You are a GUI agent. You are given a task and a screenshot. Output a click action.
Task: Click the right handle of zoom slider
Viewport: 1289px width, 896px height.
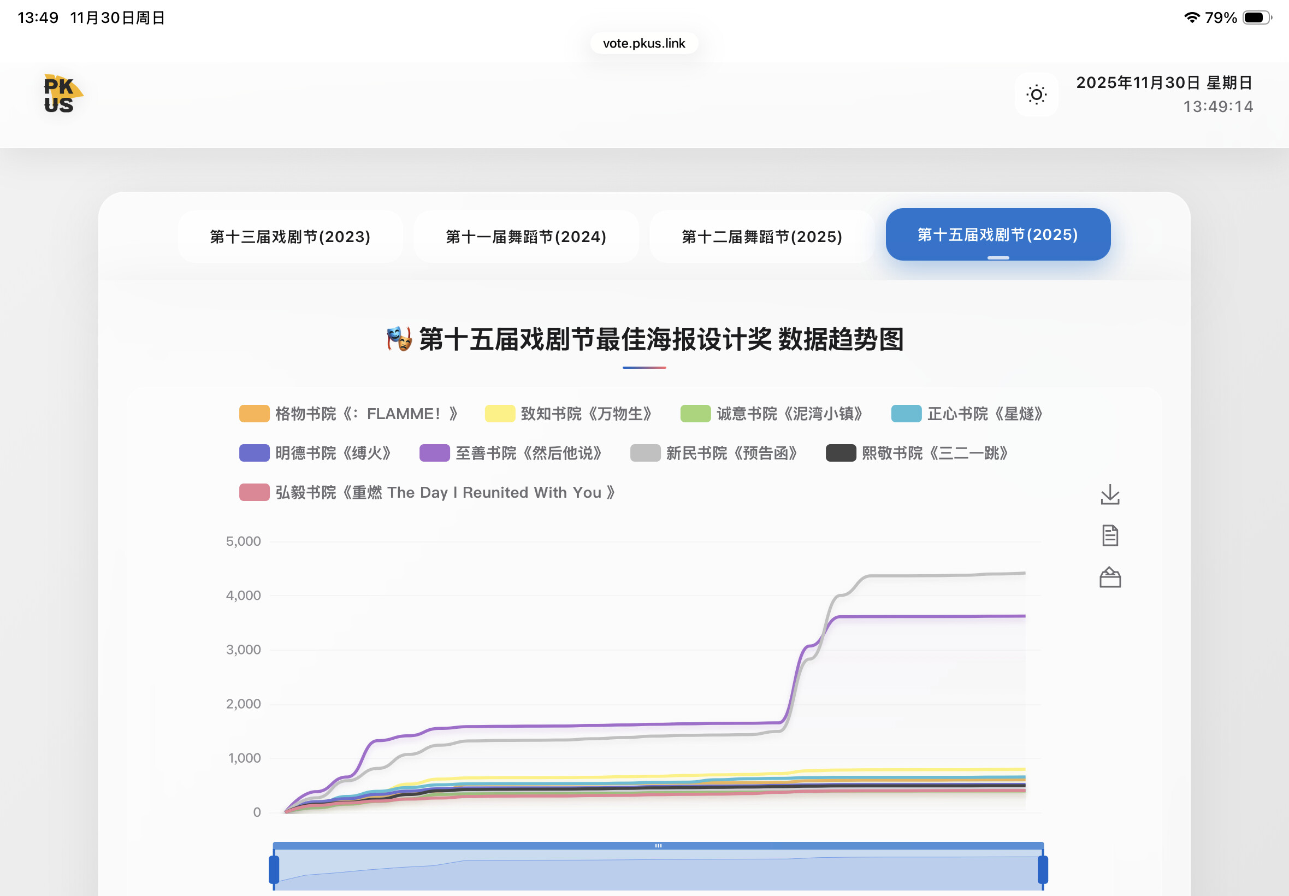1043,869
